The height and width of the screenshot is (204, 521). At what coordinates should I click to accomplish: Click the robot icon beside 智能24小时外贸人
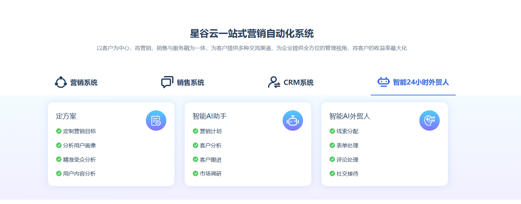coord(384,82)
